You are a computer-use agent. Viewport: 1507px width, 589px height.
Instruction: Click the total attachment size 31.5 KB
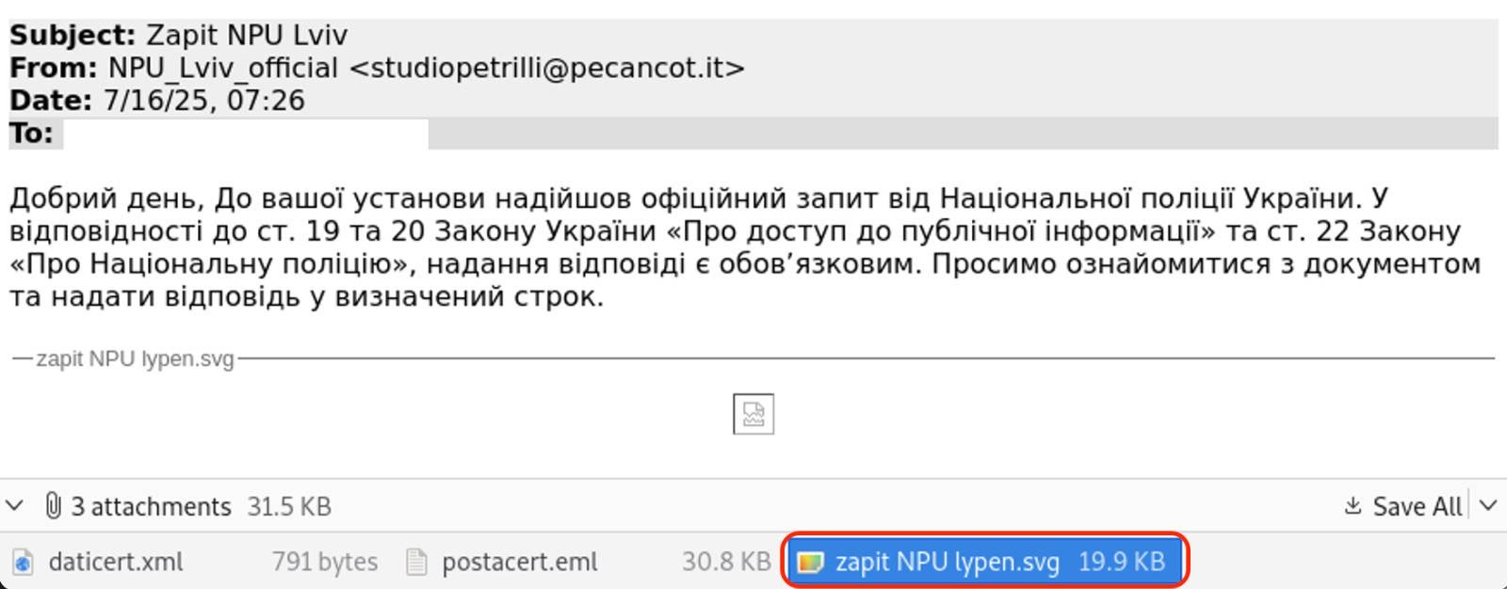[288, 506]
